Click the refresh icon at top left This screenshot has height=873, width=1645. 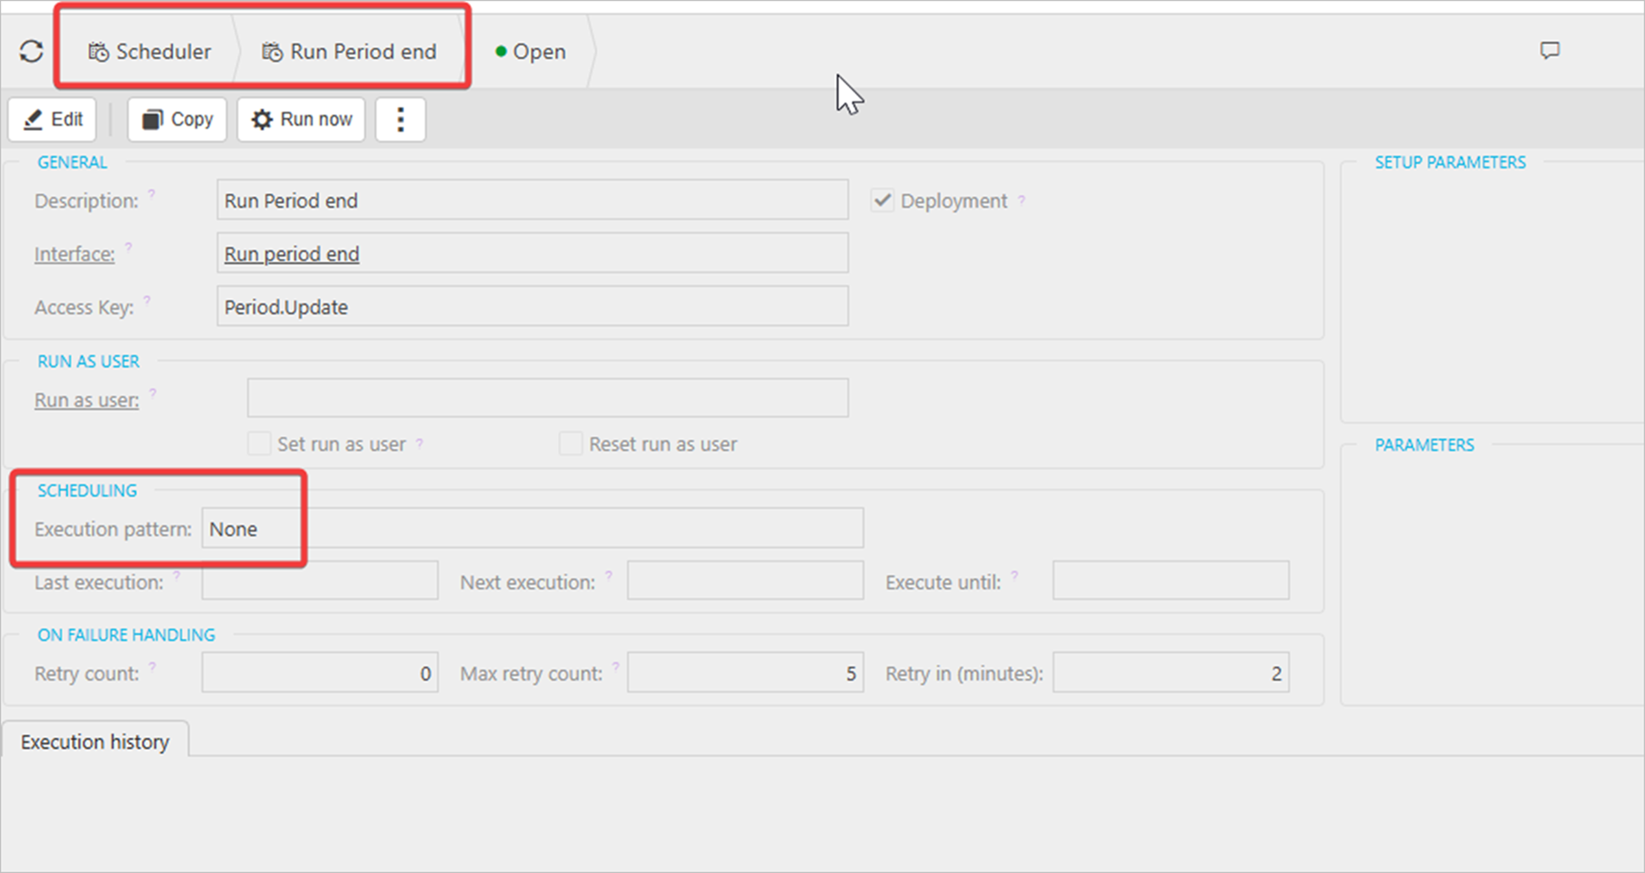pos(31,52)
